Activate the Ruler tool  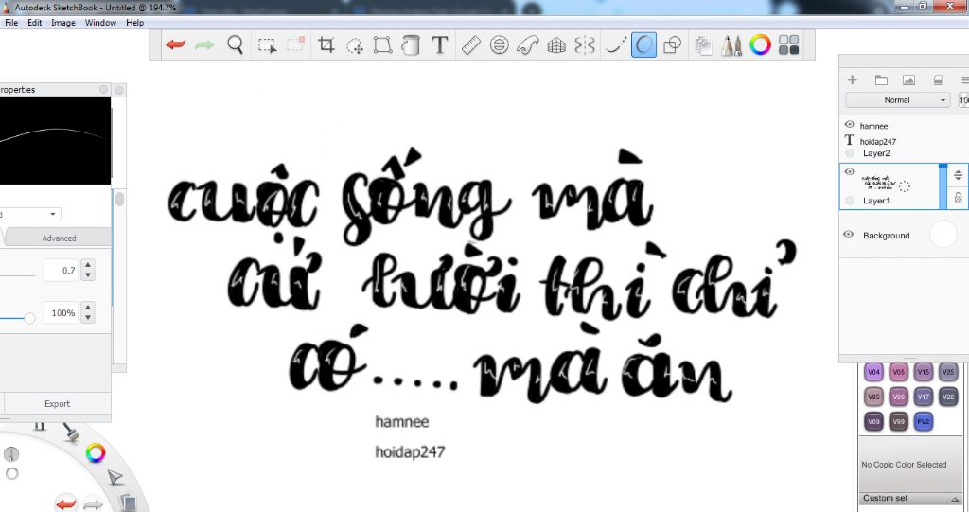[471, 44]
